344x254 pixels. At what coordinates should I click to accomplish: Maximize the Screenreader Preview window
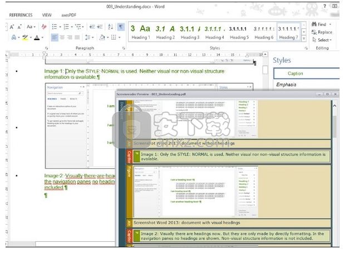click(x=327, y=94)
